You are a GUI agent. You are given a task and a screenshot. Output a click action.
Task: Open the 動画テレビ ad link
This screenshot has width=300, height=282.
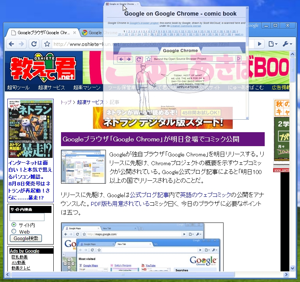tap(21, 268)
